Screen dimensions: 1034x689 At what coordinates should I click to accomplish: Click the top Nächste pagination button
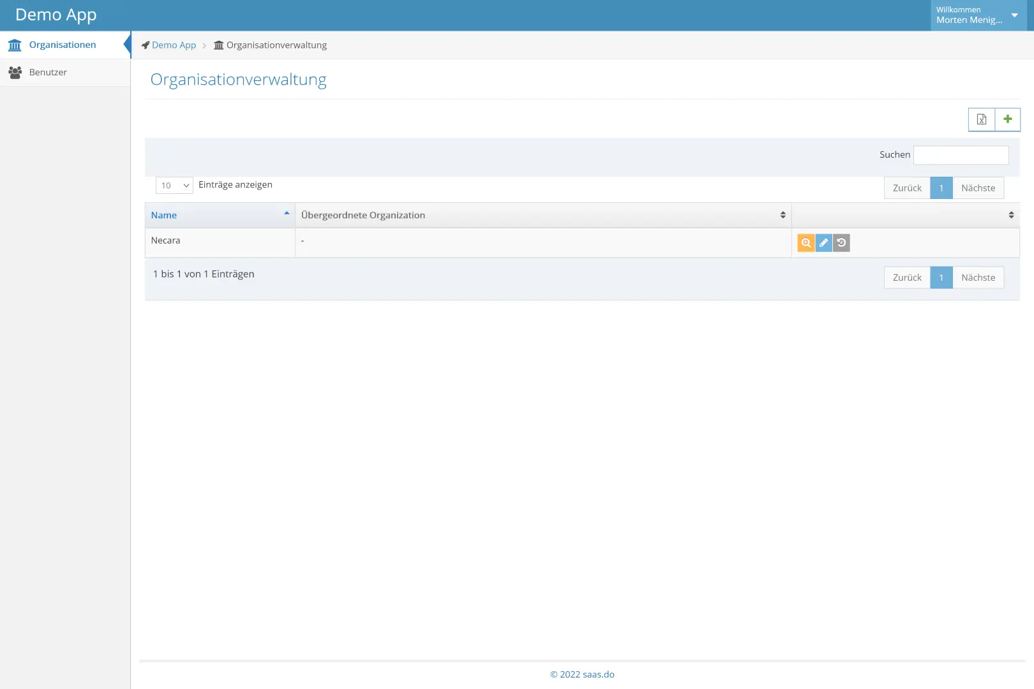click(978, 188)
